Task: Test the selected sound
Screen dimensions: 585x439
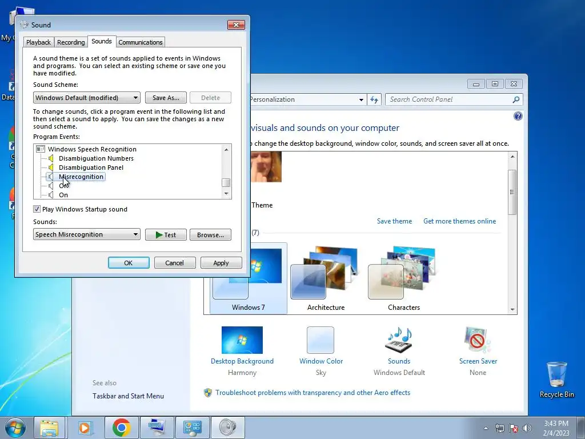Action: 166,235
